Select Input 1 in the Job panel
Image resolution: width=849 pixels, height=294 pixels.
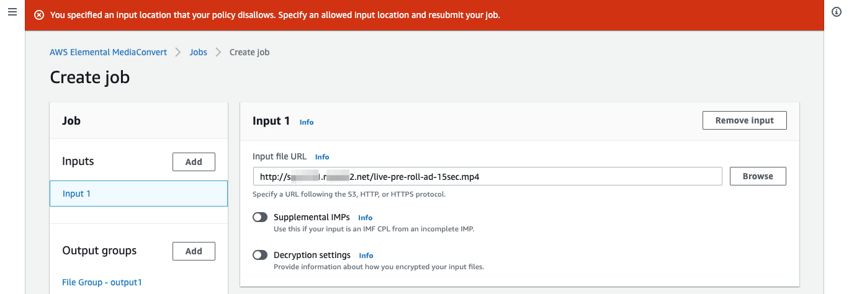click(138, 194)
